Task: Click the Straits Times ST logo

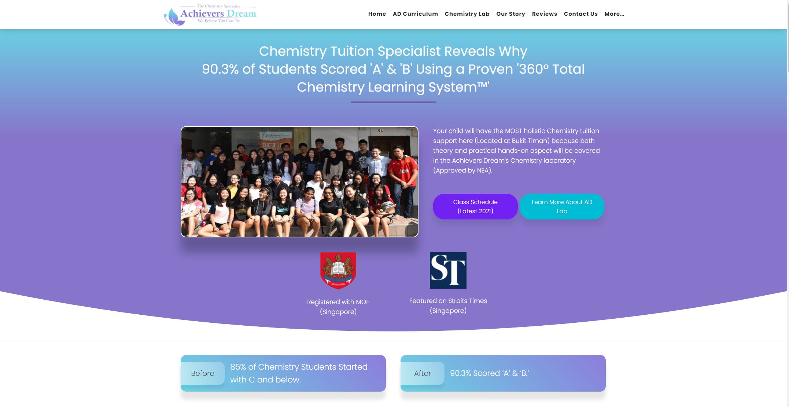Action: click(x=448, y=270)
